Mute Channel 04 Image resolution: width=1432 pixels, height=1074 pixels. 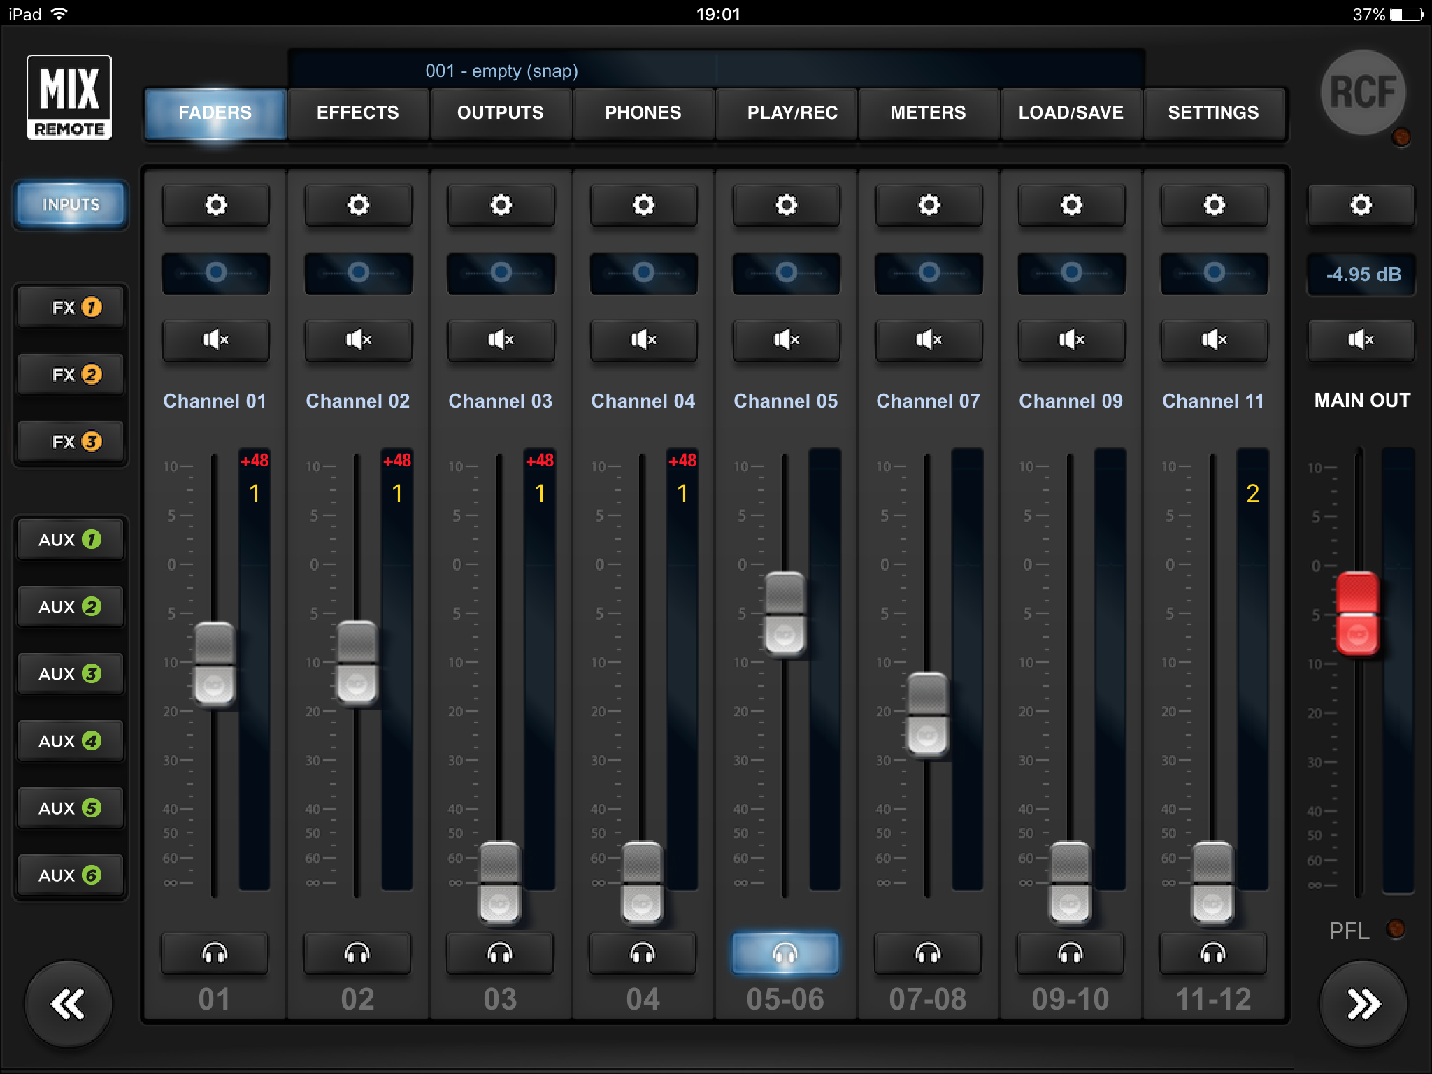[x=643, y=340]
